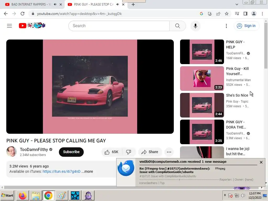This screenshot has width=268, height=201.
Task: Open the file explorer taskbar icon
Action: (36, 196)
